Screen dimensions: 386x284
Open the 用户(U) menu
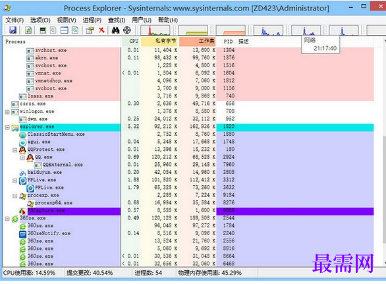(x=142, y=20)
